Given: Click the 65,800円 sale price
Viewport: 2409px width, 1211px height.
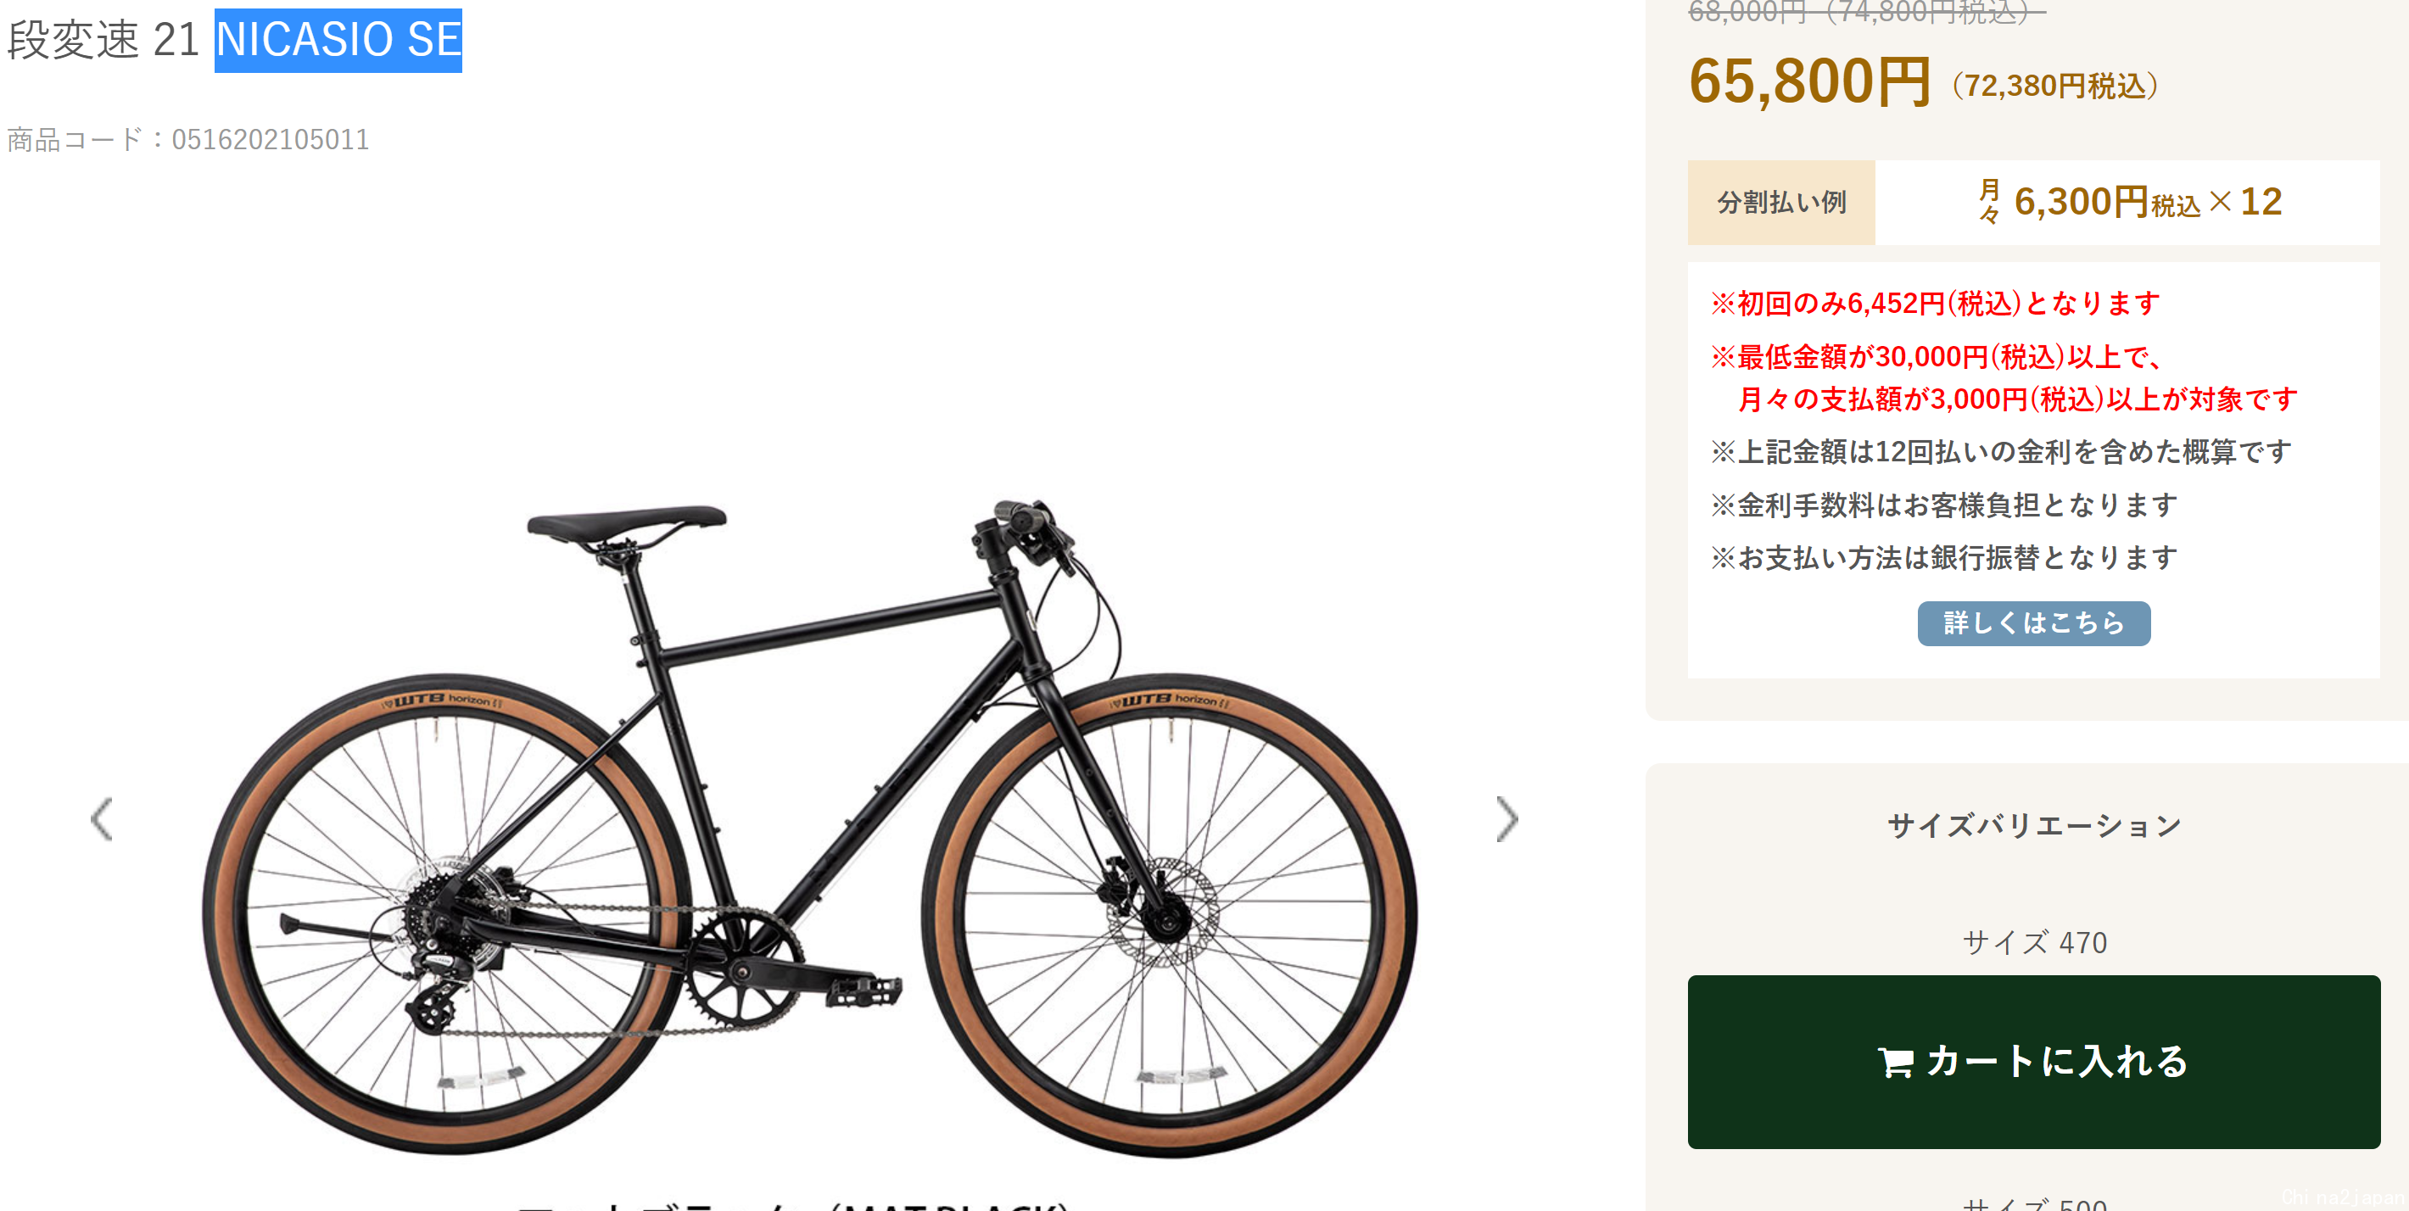Looking at the screenshot, I should [1808, 81].
